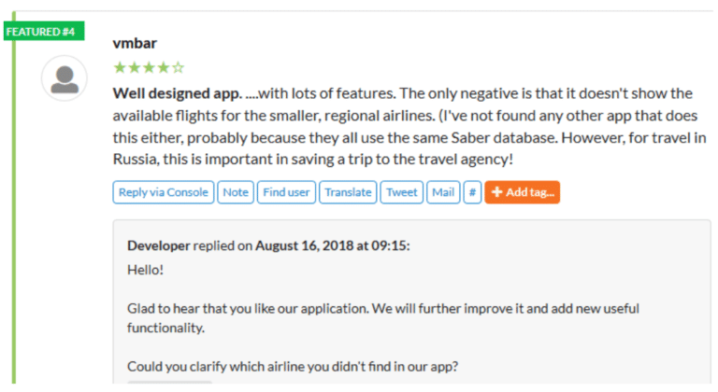
Task: Select the second green rating star
Action: coord(135,68)
